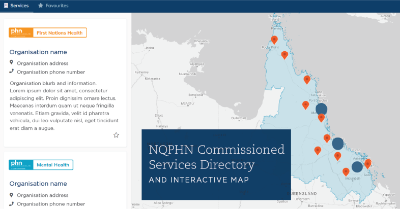Click the Longreach label on the map
The image size is (400, 210).
[x=302, y=199]
